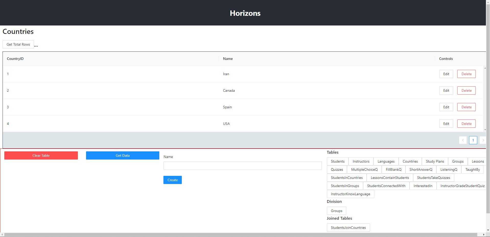The height and width of the screenshot is (237, 490).
Task: Open the StudentsJoinCountries joined table
Action: click(348, 228)
